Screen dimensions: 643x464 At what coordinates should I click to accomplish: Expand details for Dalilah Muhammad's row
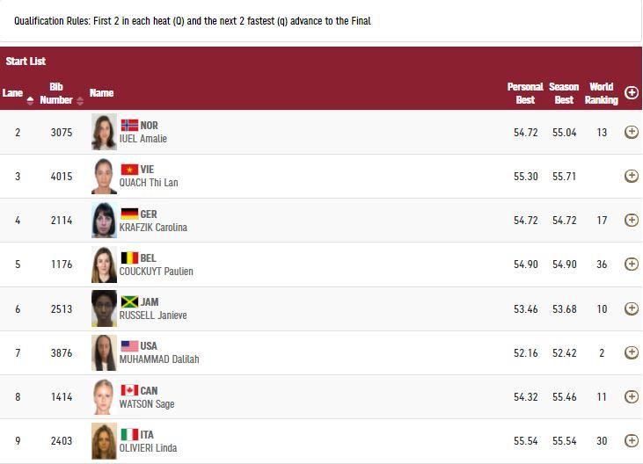(x=631, y=352)
